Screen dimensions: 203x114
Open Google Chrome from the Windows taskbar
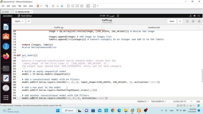click(113, 111)
